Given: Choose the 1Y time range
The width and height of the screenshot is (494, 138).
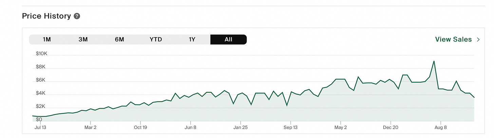Looking at the screenshot, I should click(x=192, y=39).
